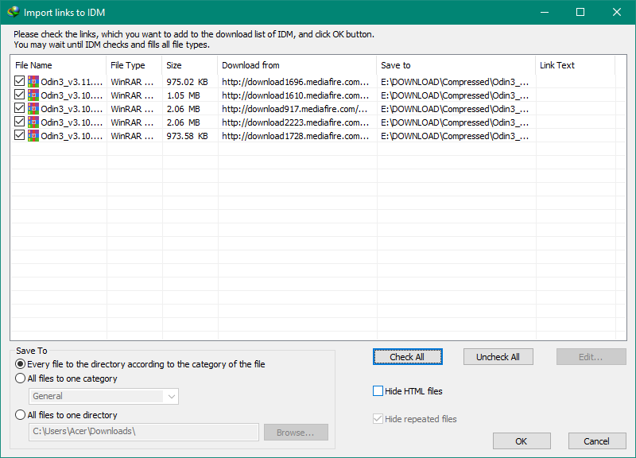Close the Import links to IDM window
Viewport: 636px width, 458px height.
[617, 12]
